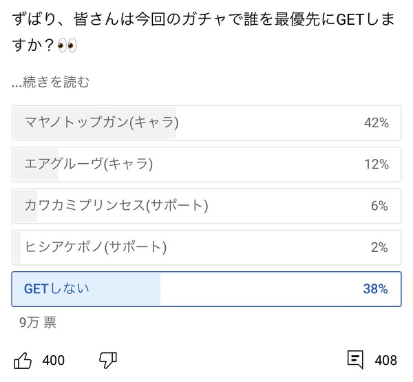
Task: Open comments via speech bubble icon
Action: 355,359
